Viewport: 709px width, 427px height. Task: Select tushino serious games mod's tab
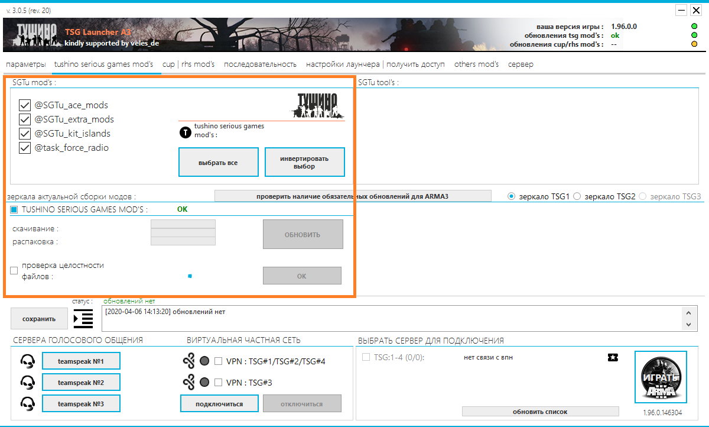[103, 64]
